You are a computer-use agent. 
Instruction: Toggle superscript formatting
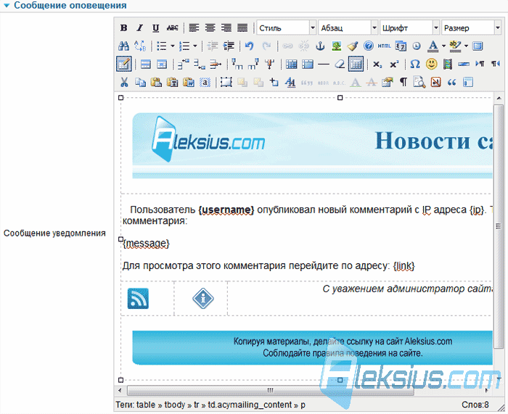pos(393,64)
